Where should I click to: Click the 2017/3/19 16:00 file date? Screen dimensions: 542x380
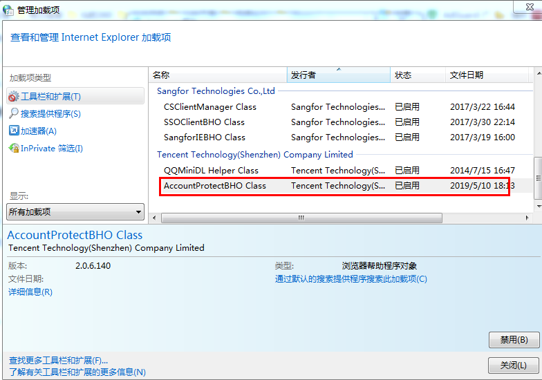pyautogui.click(x=483, y=137)
